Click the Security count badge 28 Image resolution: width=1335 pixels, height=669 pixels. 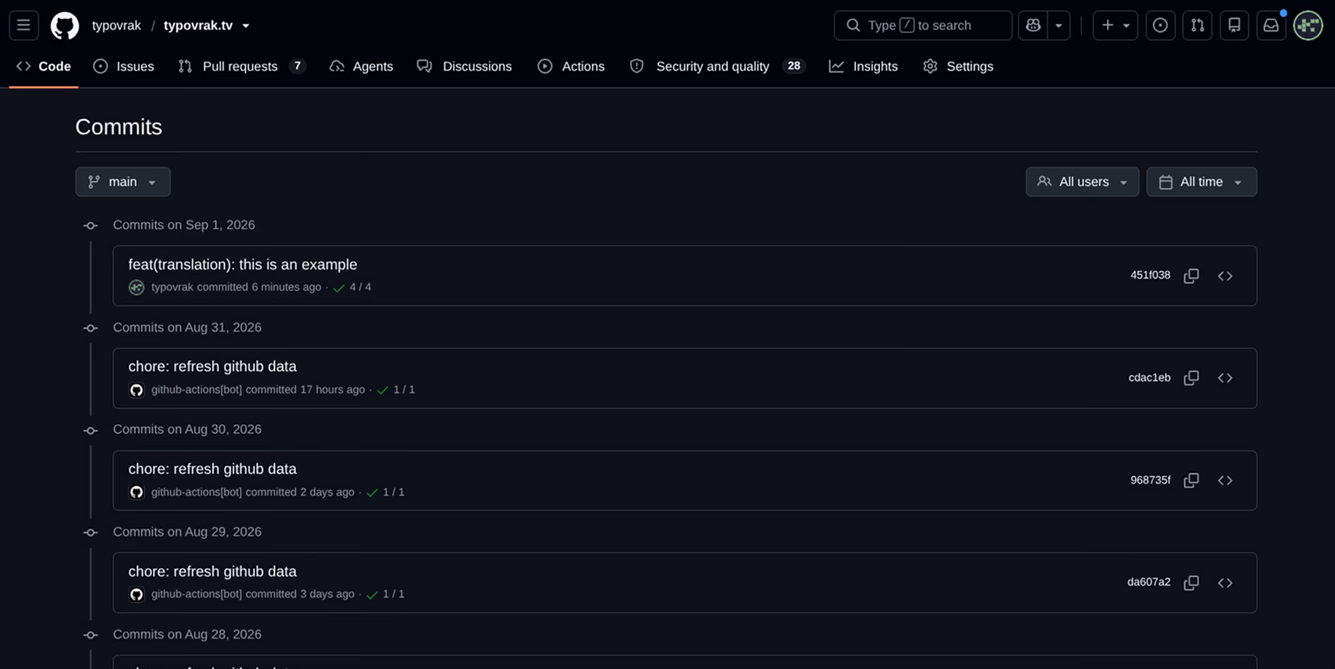click(x=794, y=66)
